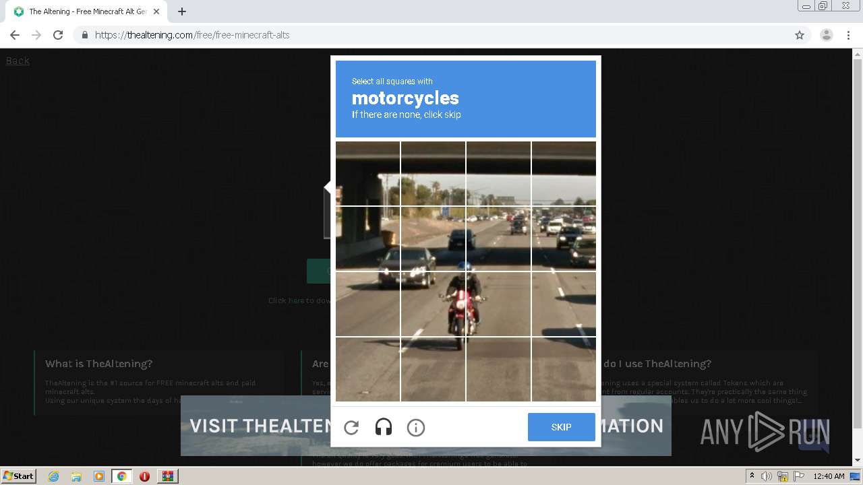
Task: Open network status tray icon
Action: tap(783, 476)
